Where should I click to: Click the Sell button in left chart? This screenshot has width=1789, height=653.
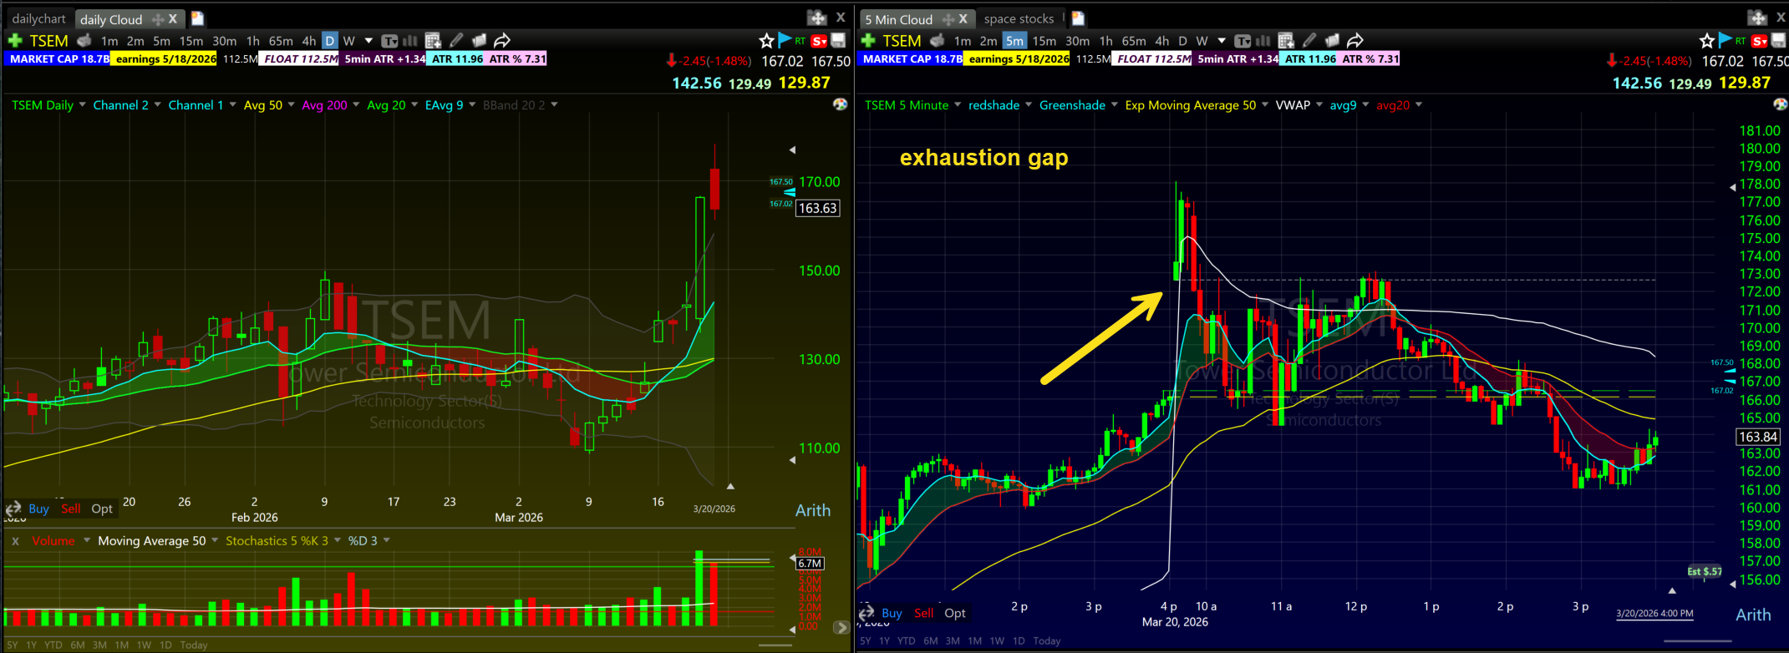71,509
